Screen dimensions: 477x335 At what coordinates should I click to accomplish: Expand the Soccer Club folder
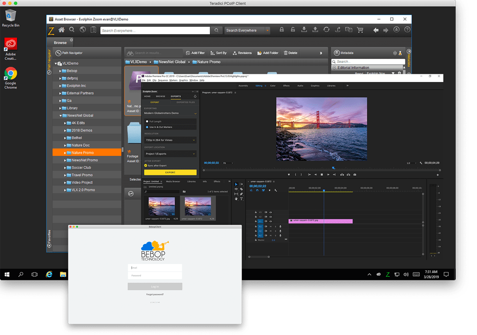click(x=65, y=168)
